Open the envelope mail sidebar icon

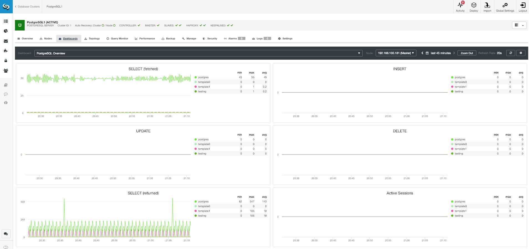pos(6,41)
